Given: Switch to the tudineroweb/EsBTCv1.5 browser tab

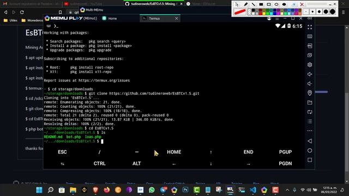Looking at the screenshot, I should 154,4.
